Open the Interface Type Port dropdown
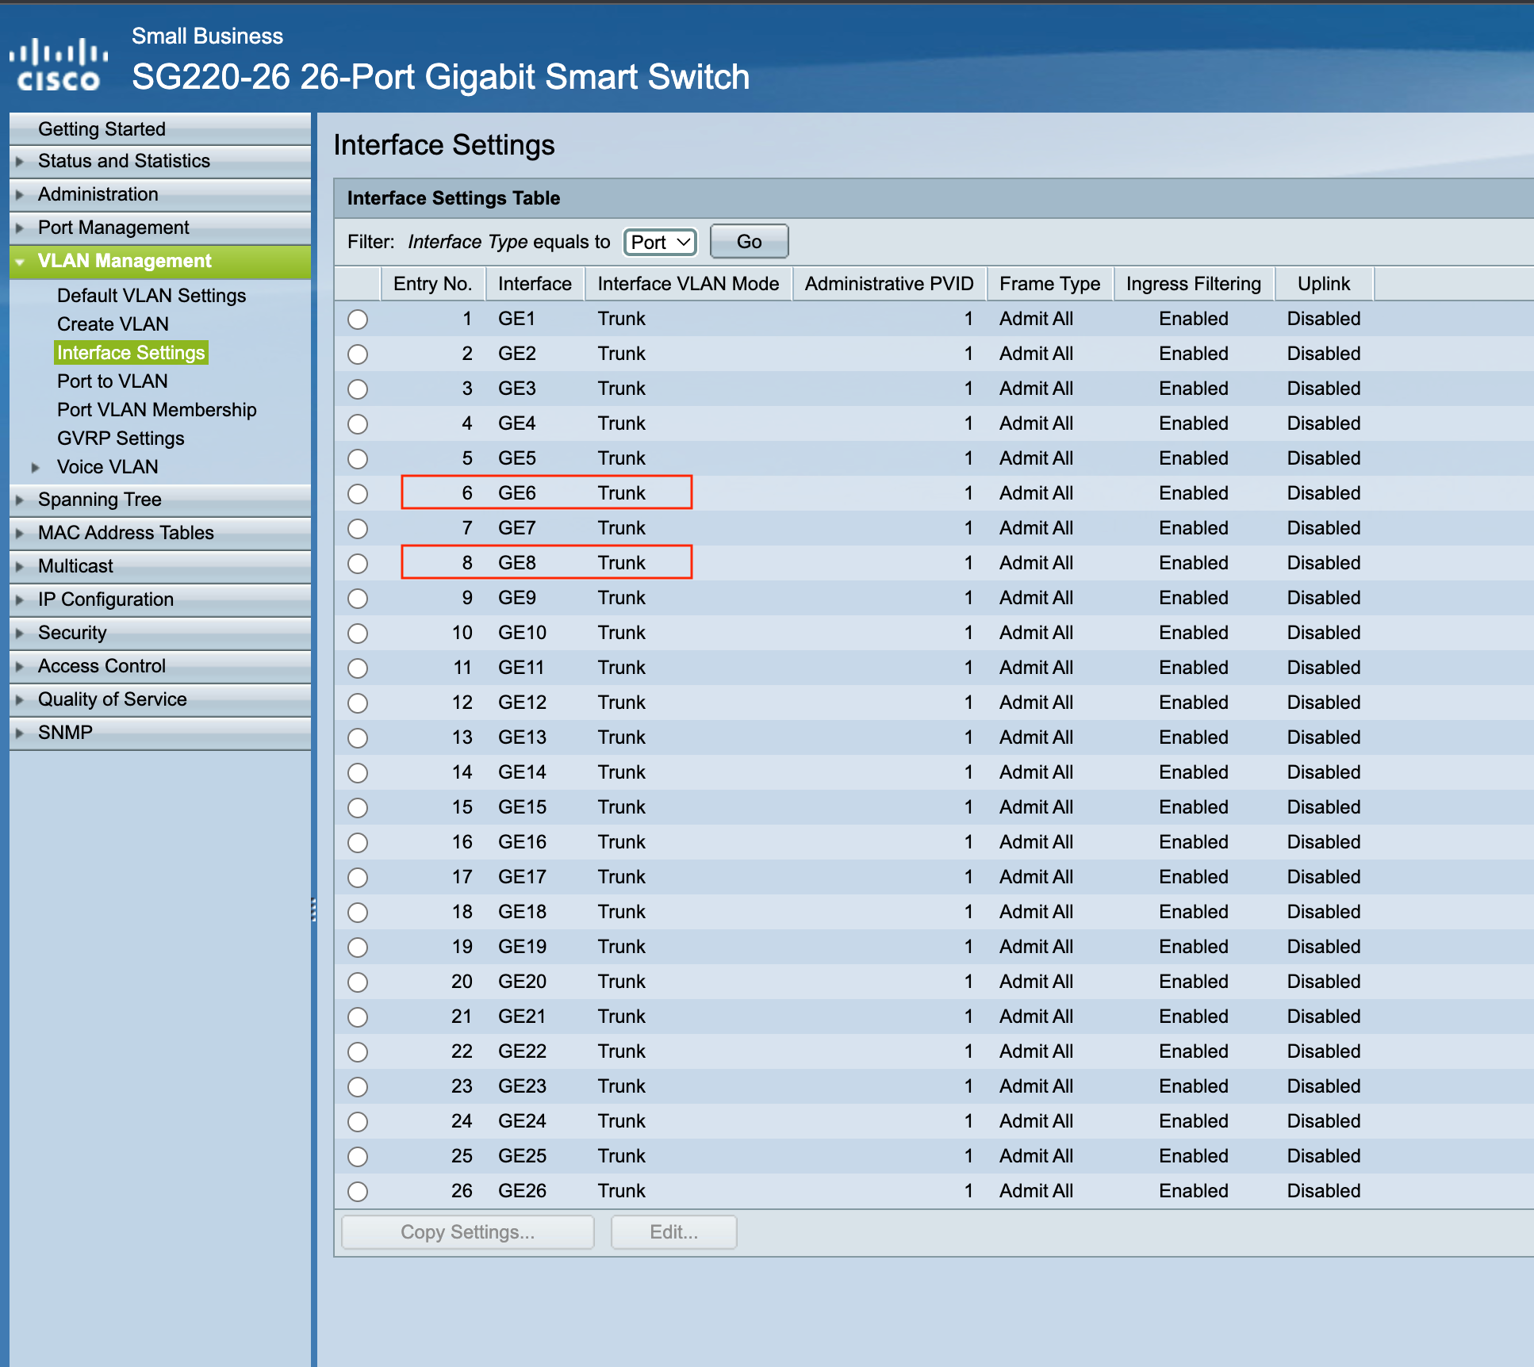1534x1367 pixels. (660, 242)
